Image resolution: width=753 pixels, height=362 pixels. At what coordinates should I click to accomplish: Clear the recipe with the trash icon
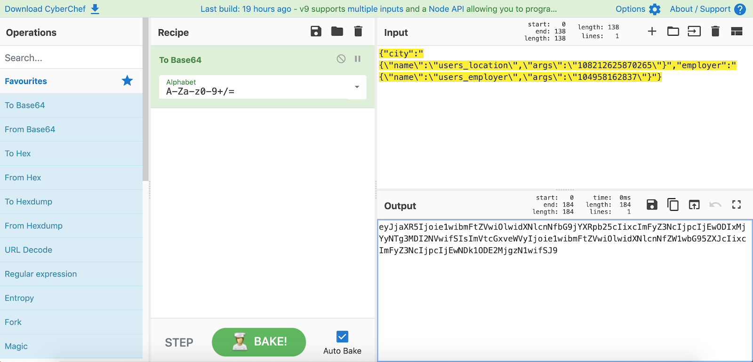click(x=358, y=31)
